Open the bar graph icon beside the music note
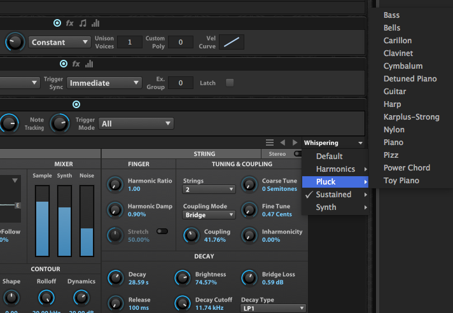Screen dimensions: 453x313 [95, 23]
